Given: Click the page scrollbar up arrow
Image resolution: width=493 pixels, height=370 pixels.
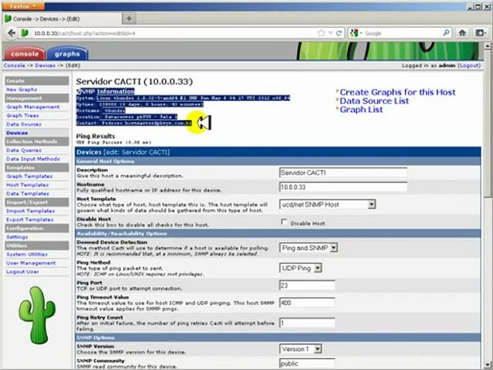Looking at the screenshot, I should (487, 46).
